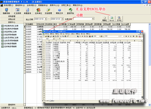The height and width of the screenshot is (109, 151).
Task: Click the 往来单位 toolbar icon
Action: (38, 11)
